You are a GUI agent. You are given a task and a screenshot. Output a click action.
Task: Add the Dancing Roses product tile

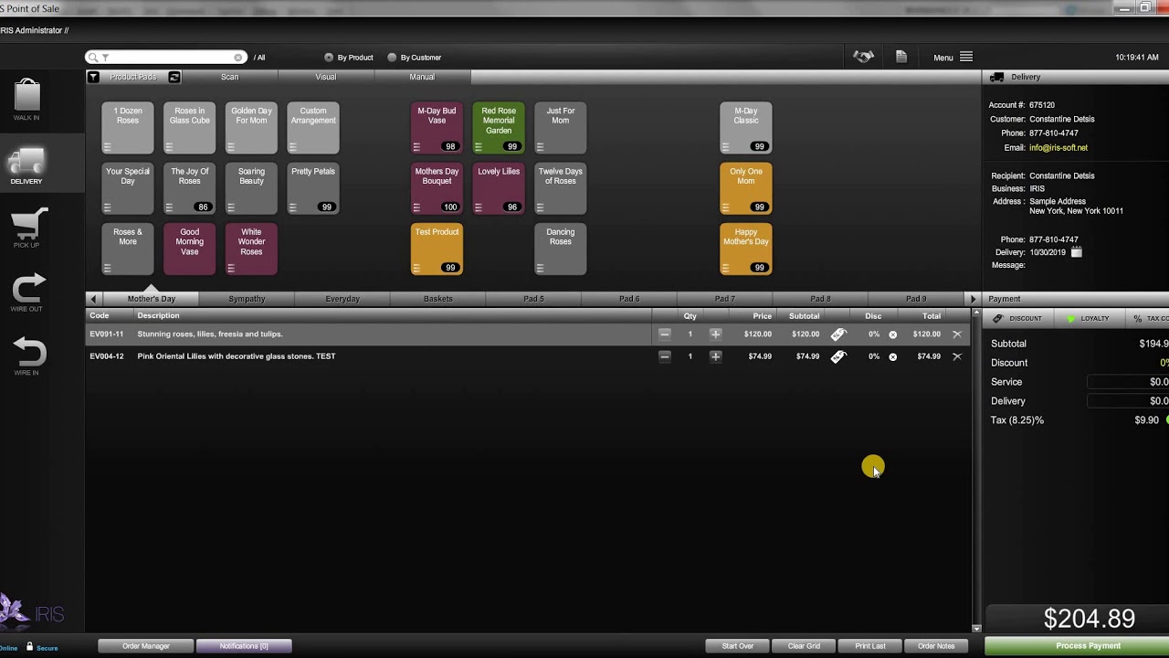560,249
